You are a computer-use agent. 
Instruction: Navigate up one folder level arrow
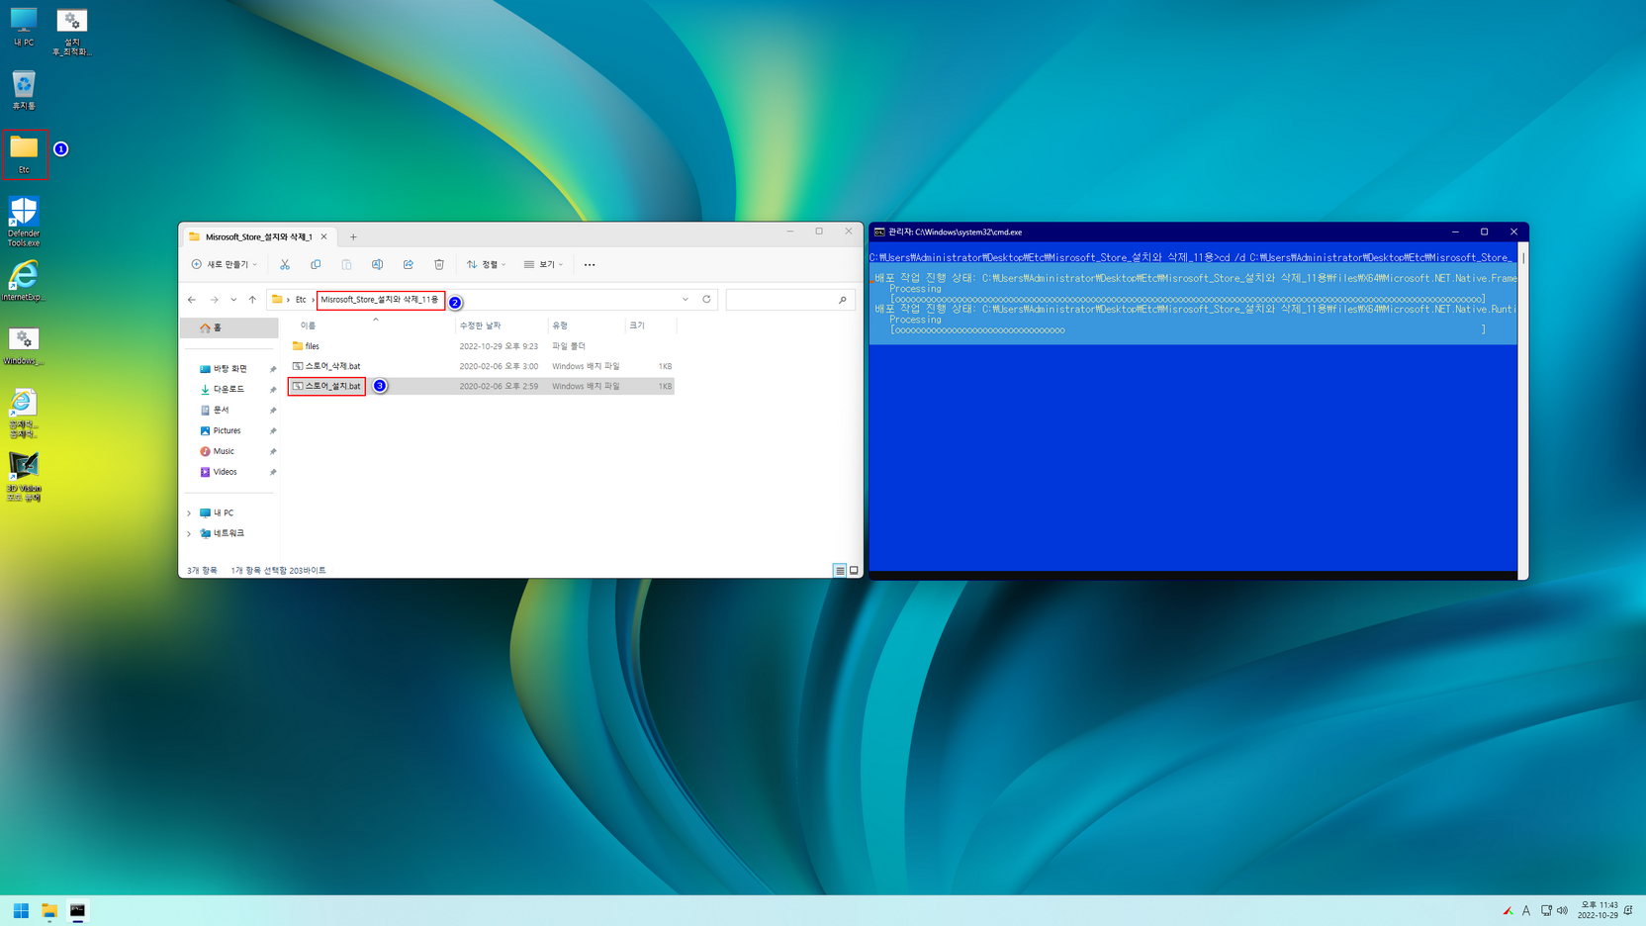tap(252, 300)
